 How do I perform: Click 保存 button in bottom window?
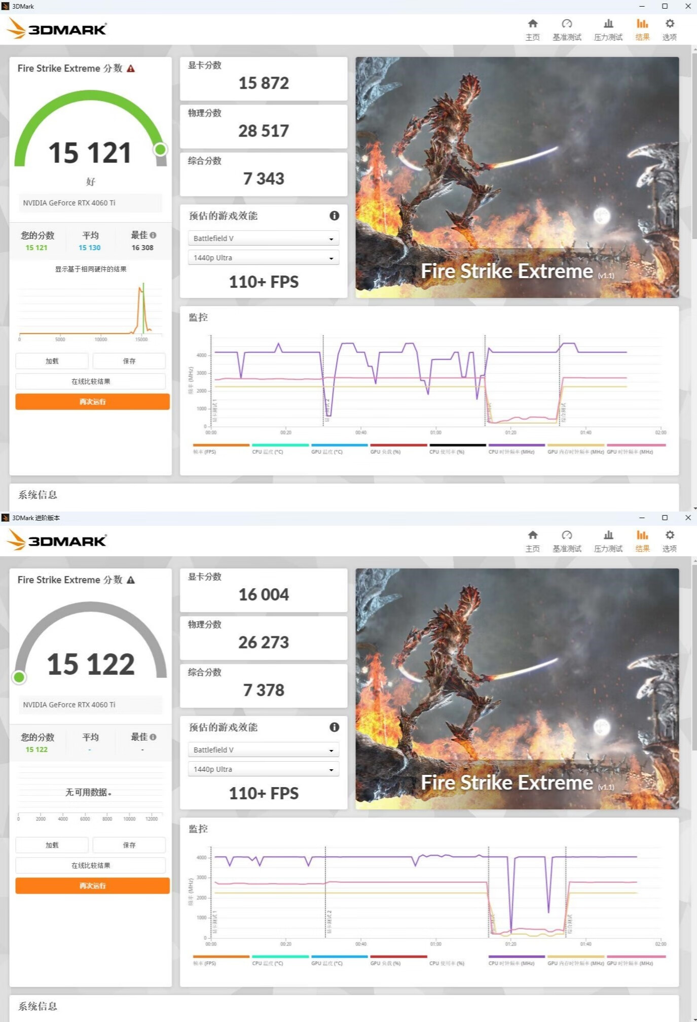tap(129, 845)
